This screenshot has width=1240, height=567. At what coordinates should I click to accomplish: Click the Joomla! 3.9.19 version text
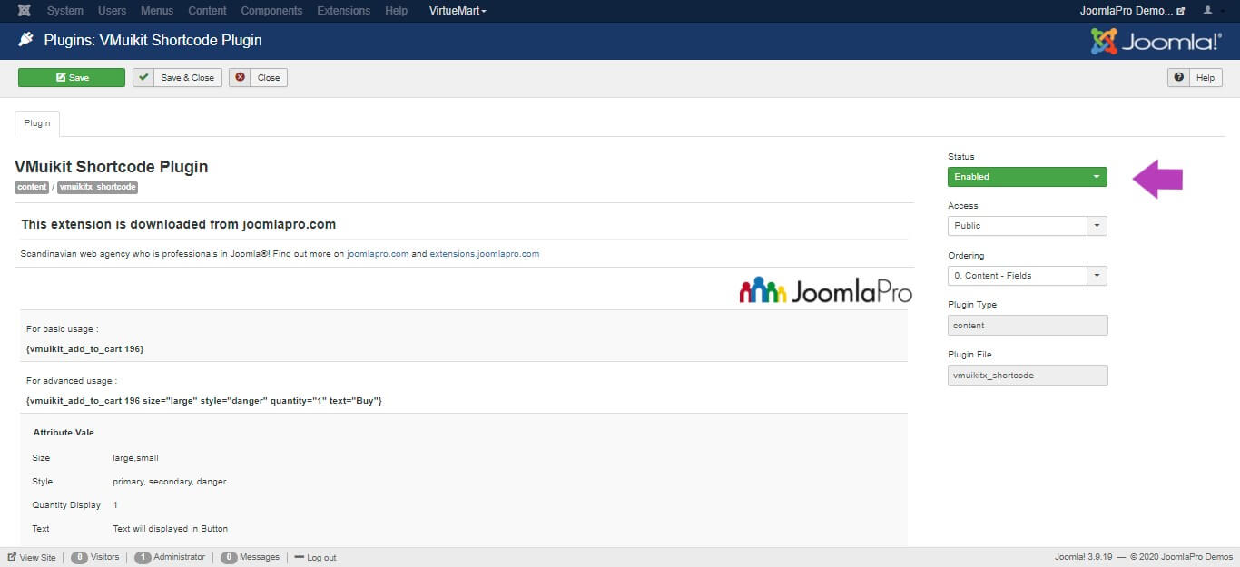(x=1084, y=557)
